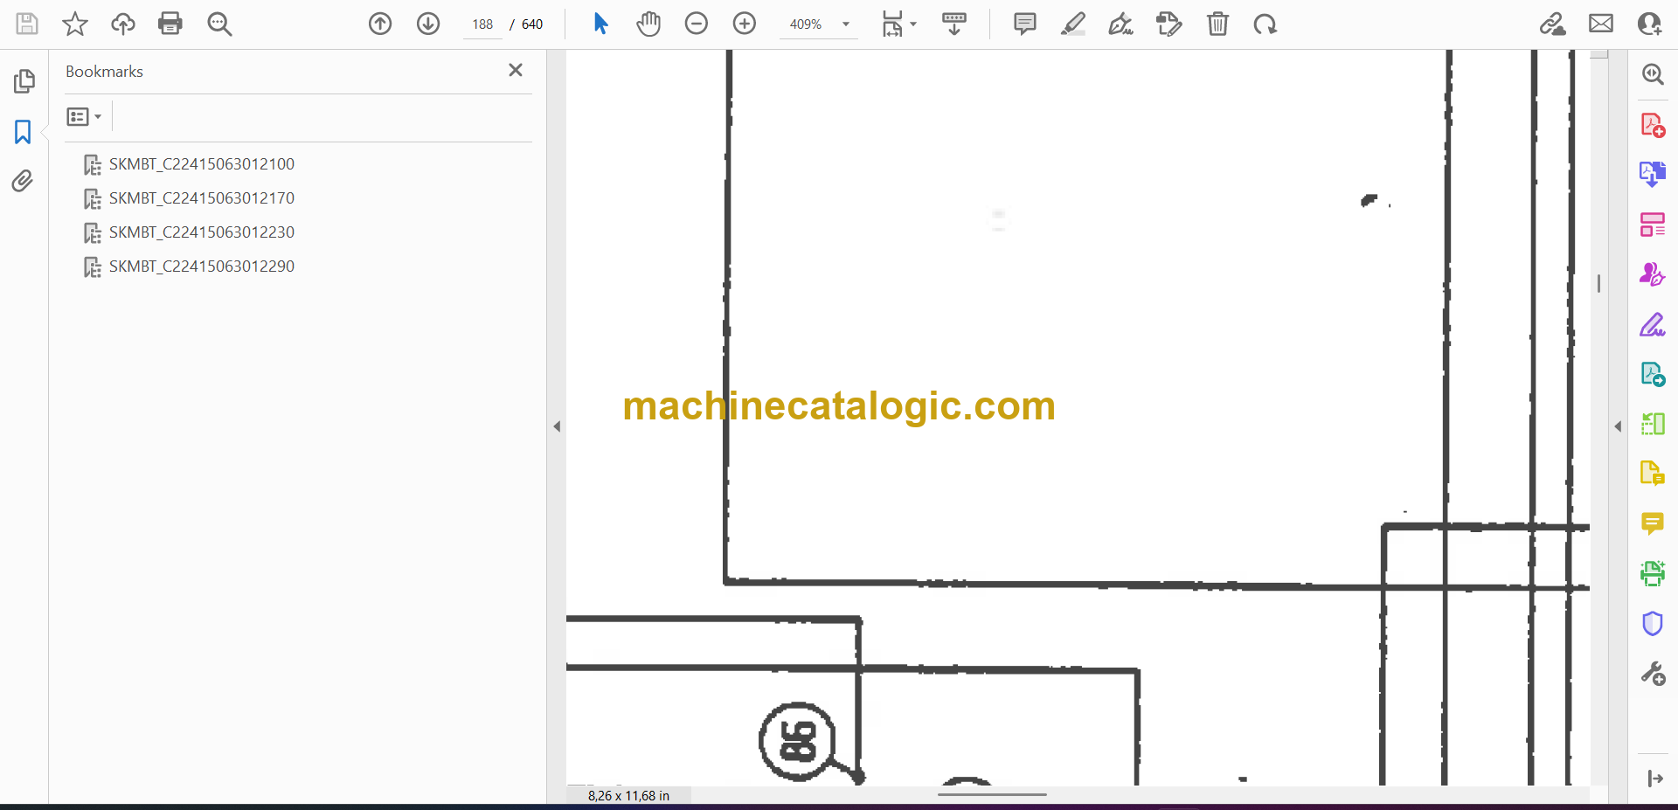
Task: Rotate the page view
Action: point(1265,24)
